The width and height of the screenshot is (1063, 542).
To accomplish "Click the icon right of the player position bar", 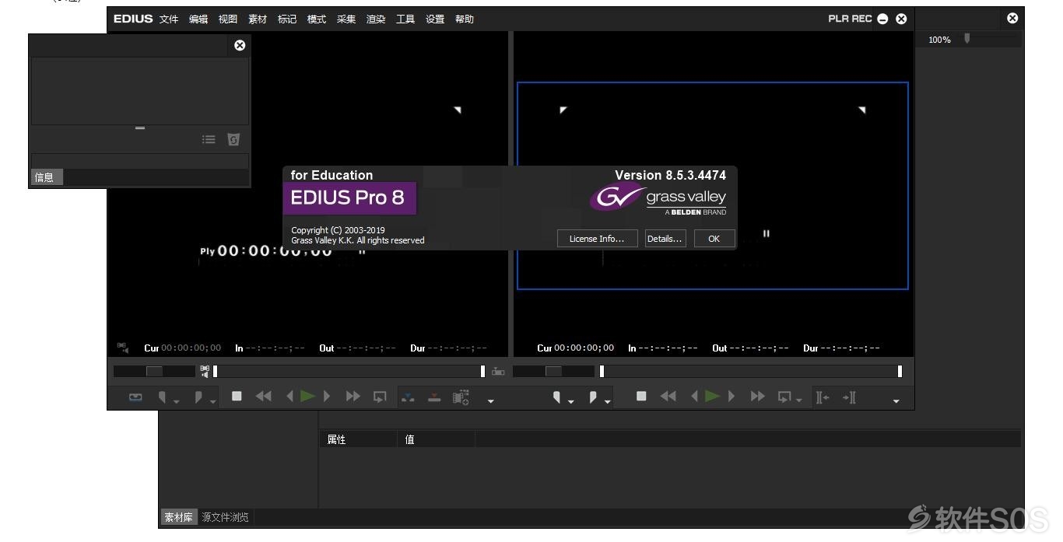I will (498, 372).
